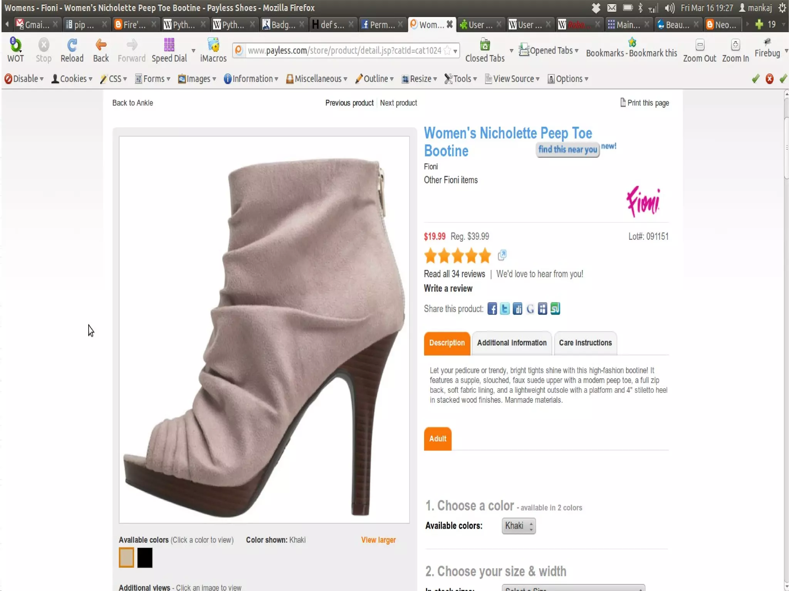Open the Speed Dial icon
Image resolution: width=789 pixels, height=591 pixels.
click(169, 45)
